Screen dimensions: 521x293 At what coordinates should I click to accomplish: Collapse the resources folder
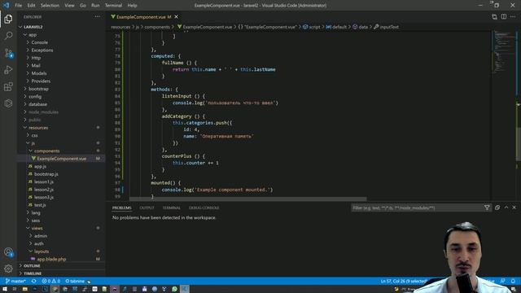(x=38, y=128)
